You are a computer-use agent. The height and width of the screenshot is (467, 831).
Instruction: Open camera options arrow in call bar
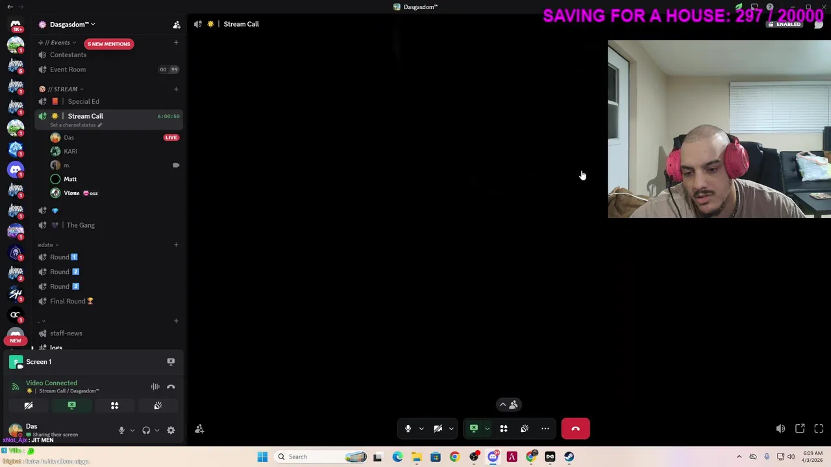(x=451, y=429)
